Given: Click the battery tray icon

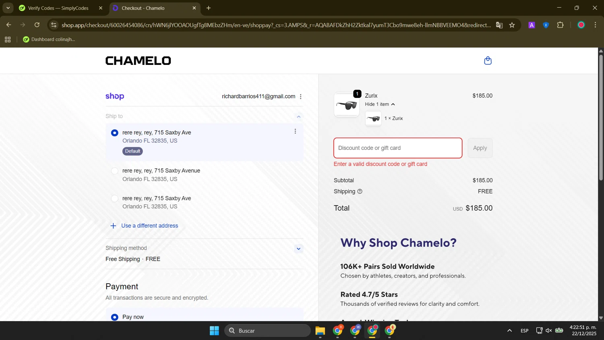Looking at the screenshot, I should click(x=559, y=331).
